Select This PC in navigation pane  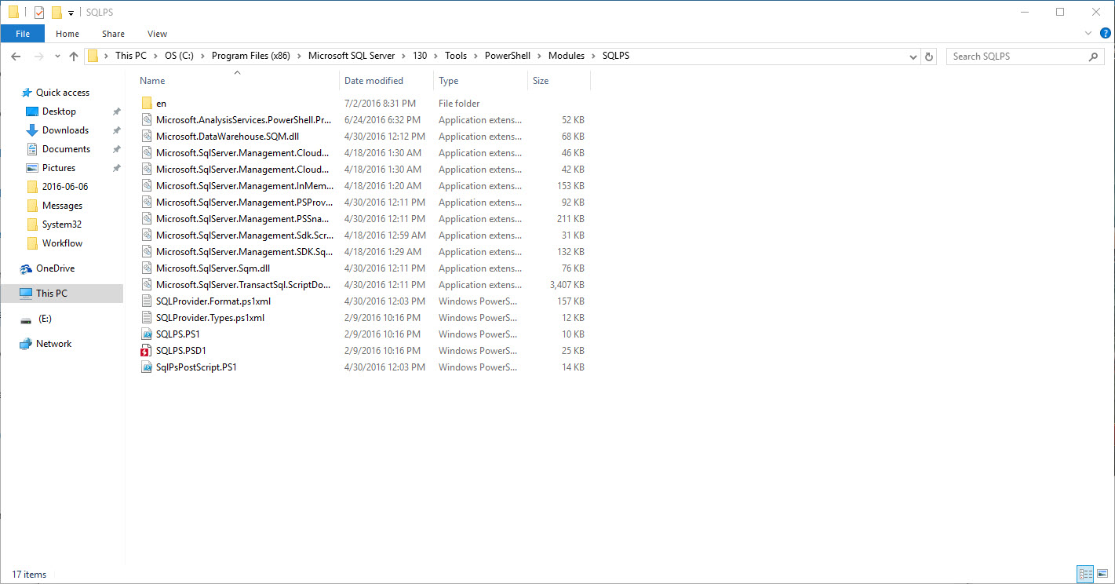pos(52,294)
